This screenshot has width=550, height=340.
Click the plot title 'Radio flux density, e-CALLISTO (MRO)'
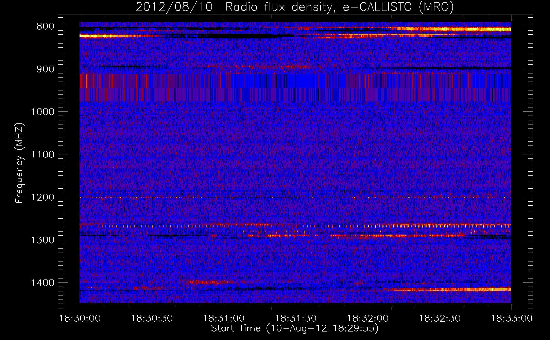pos(340,7)
